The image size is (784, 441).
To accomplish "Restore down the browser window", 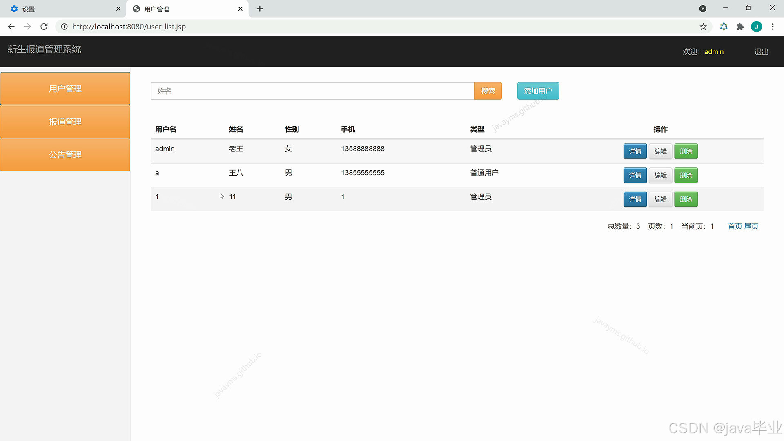I will pos(748,8).
